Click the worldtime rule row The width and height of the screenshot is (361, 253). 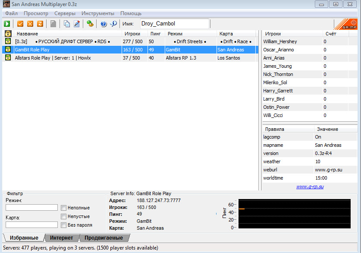click(x=310, y=178)
